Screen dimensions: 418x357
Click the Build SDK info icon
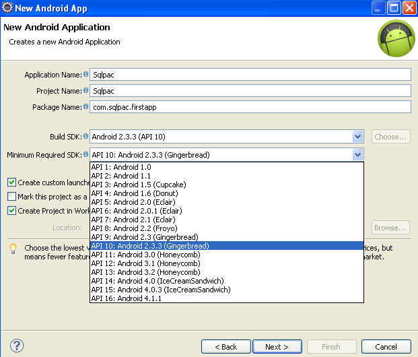[85, 136]
